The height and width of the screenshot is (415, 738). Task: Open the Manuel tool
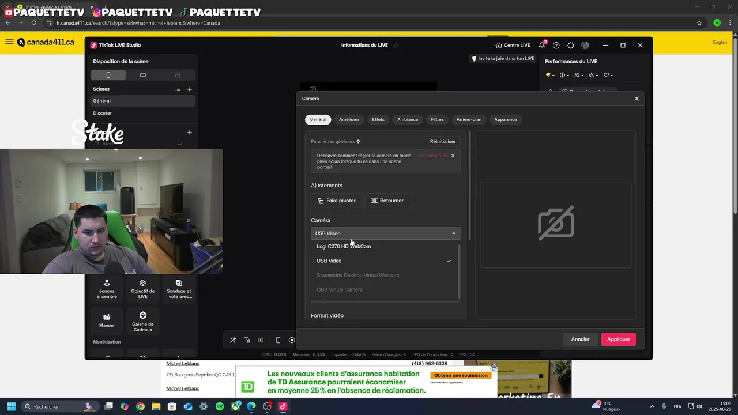pyautogui.click(x=107, y=320)
